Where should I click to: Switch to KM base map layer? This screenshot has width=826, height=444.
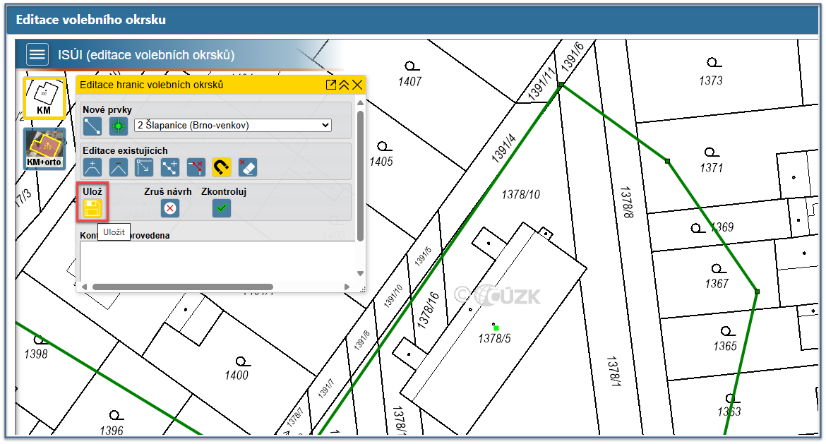[x=44, y=97]
